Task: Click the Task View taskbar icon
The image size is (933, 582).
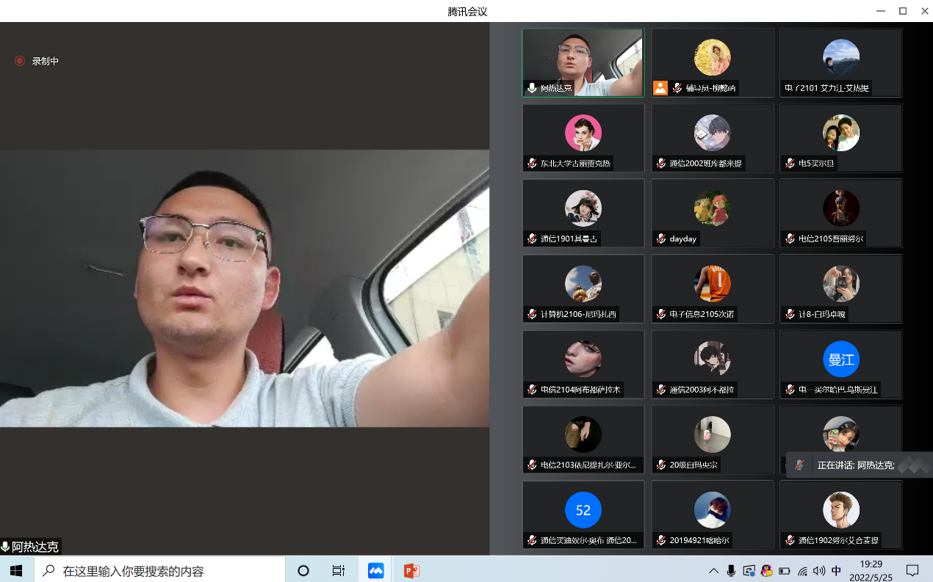Action: (339, 570)
